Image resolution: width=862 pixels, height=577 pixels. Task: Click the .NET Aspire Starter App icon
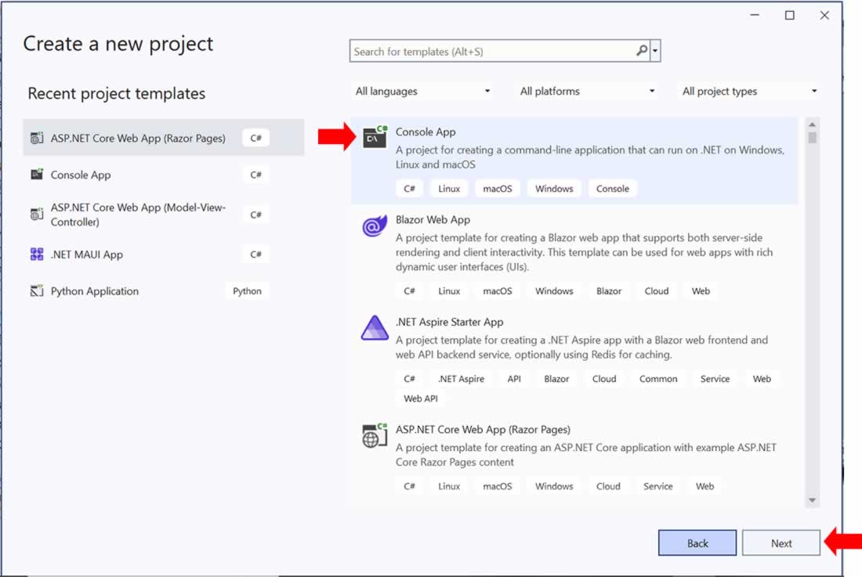point(375,328)
